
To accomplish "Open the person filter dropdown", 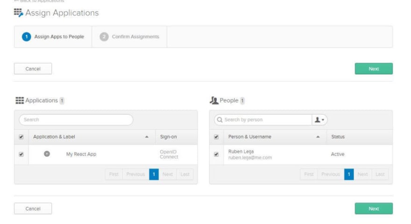I will 319,120.
